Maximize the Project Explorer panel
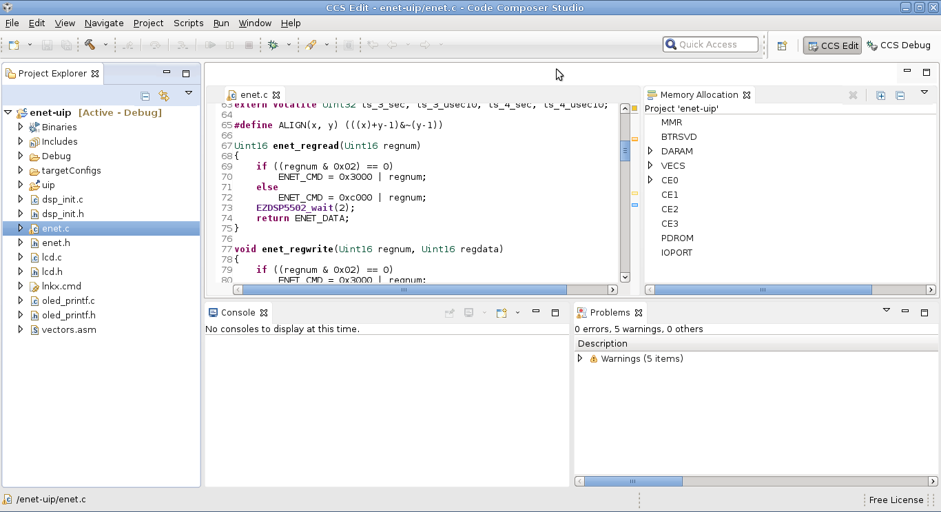Screen dimensions: 941x512 (x=186, y=73)
